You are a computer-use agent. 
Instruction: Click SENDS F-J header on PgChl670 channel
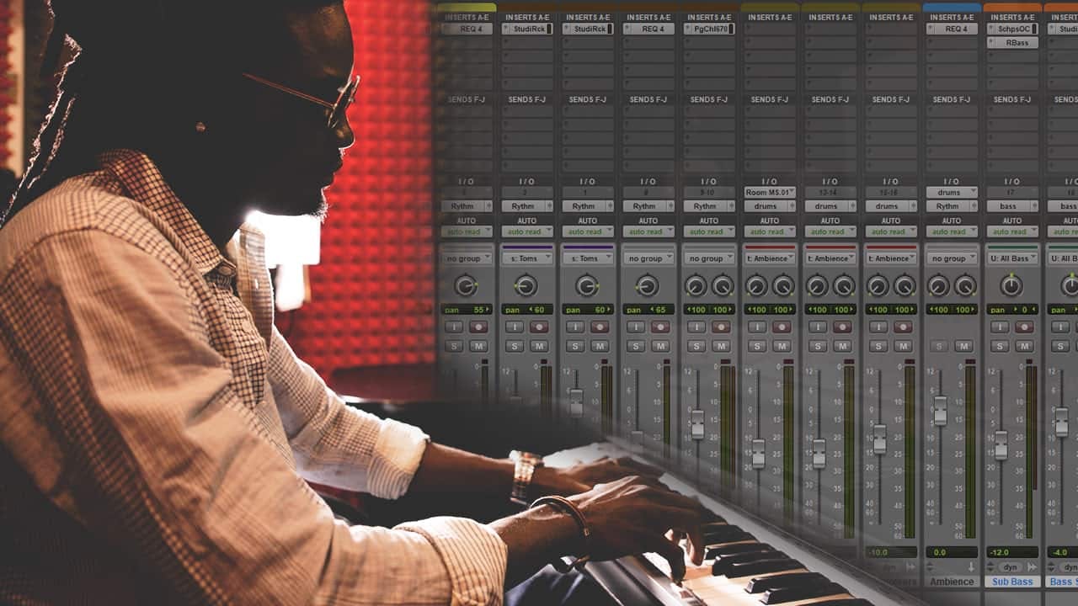coord(709,99)
